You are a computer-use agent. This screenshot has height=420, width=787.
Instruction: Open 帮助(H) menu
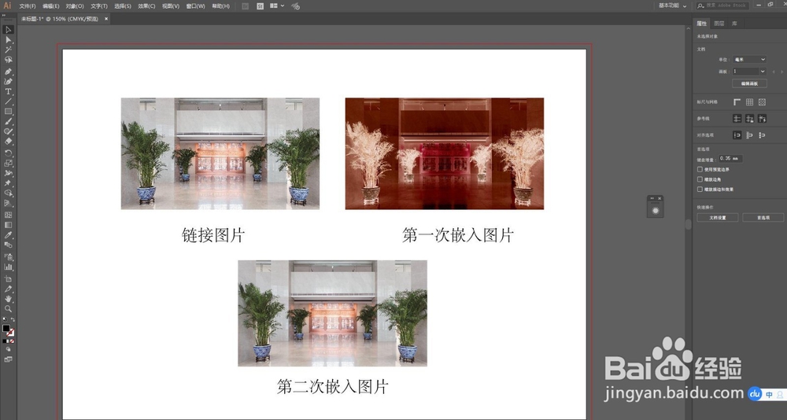[220, 6]
